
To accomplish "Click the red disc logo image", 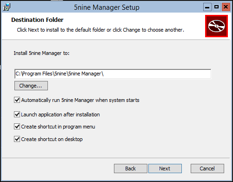I will point(216,26).
